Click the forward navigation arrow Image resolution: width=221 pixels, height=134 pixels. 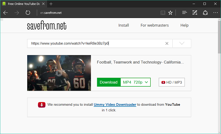(x=17, y=13)
